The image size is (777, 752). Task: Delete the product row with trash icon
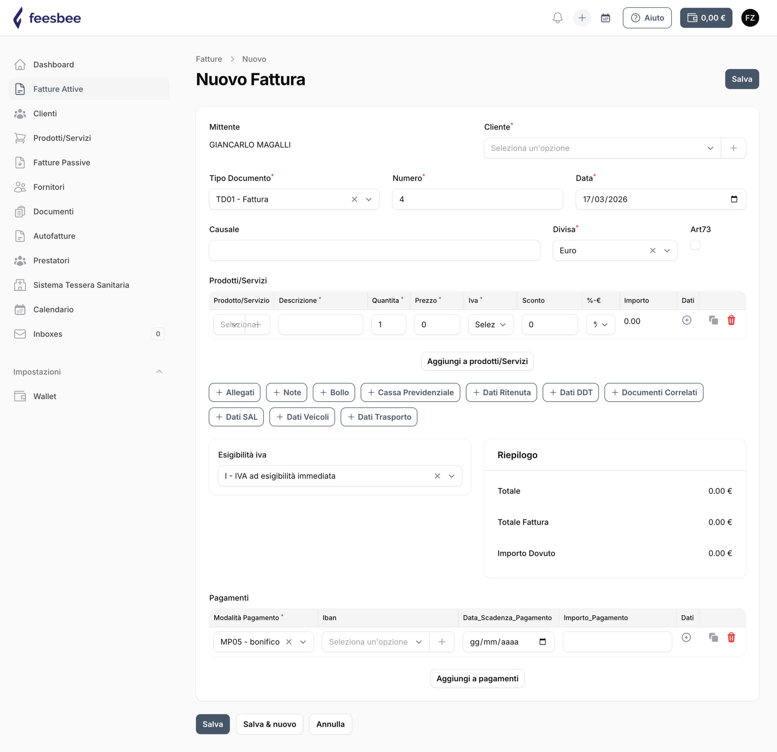tap(731, 320)
